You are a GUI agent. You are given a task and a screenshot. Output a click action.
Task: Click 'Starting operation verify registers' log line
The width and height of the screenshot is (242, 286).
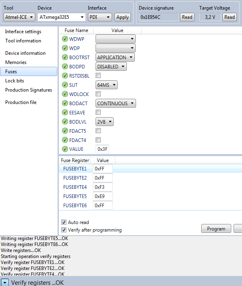[x=36, y=256]
